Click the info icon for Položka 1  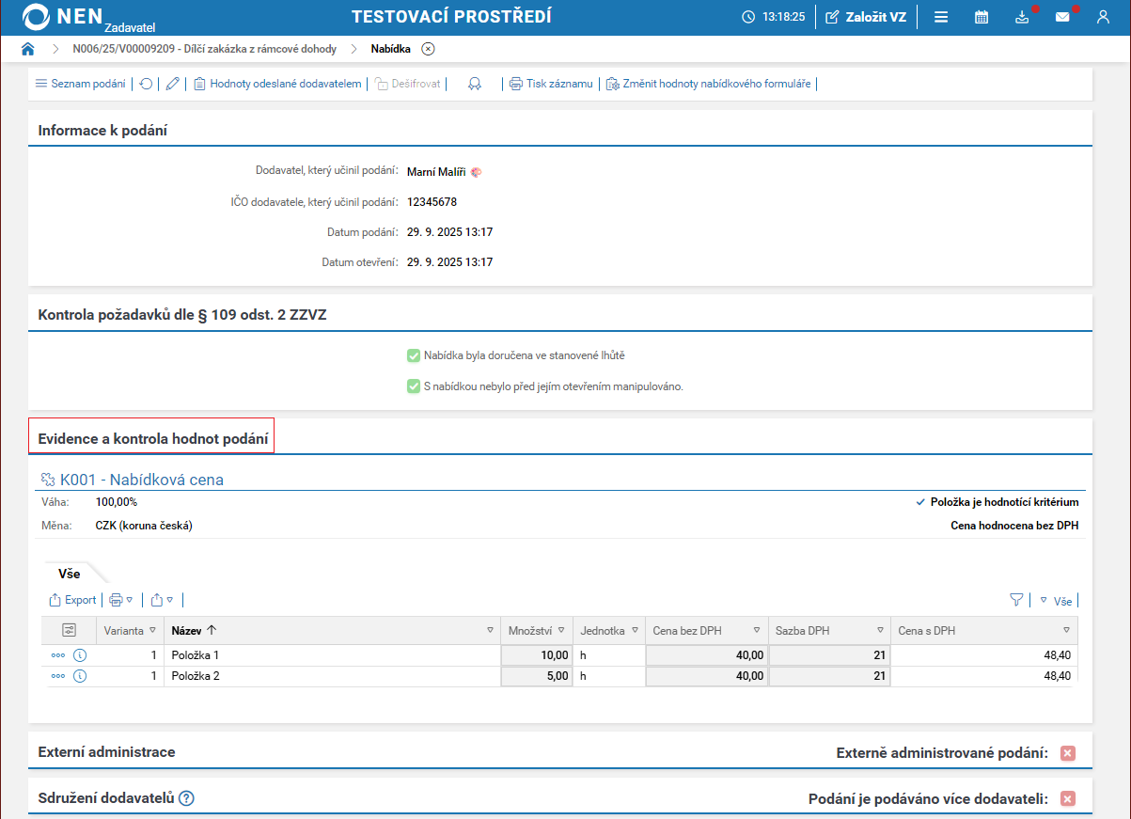click(x=80, y=654)
